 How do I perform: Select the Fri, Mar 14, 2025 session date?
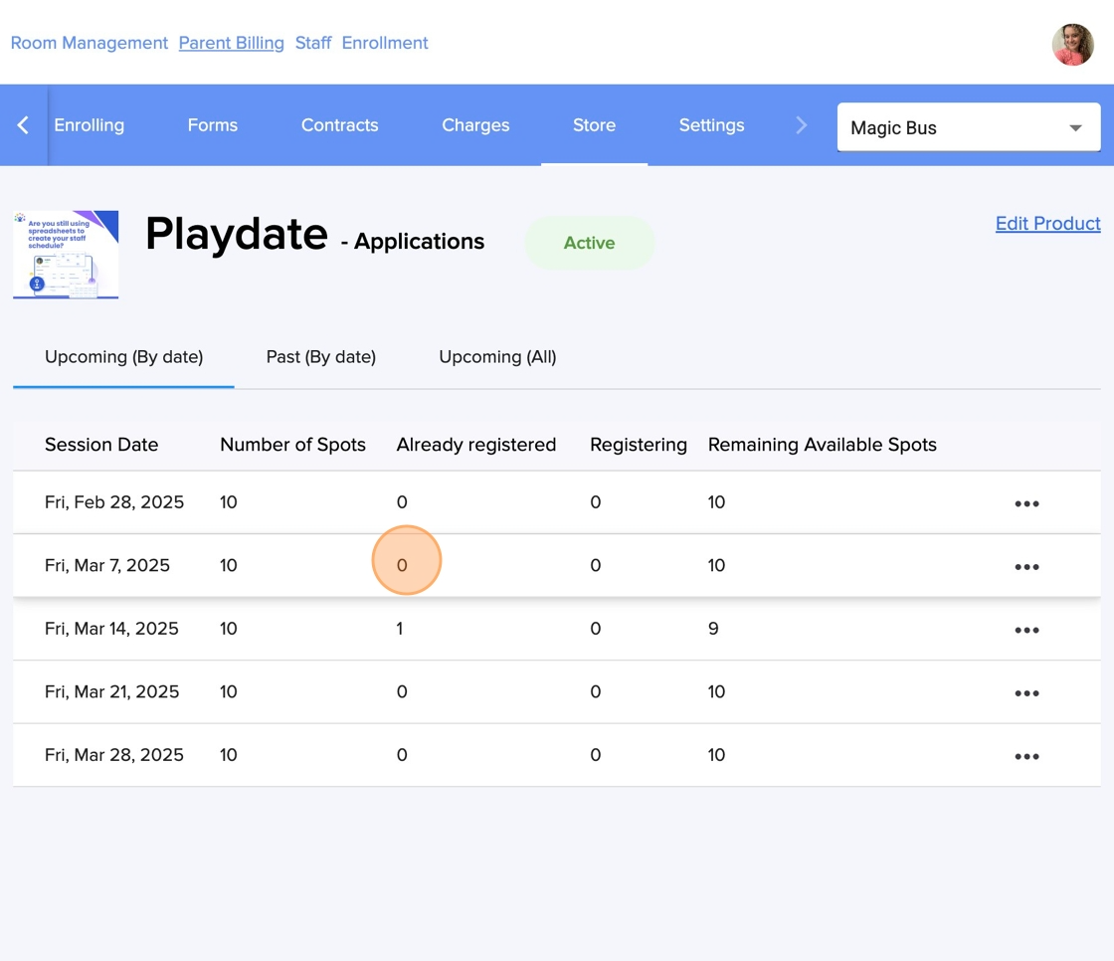point(111,629)
